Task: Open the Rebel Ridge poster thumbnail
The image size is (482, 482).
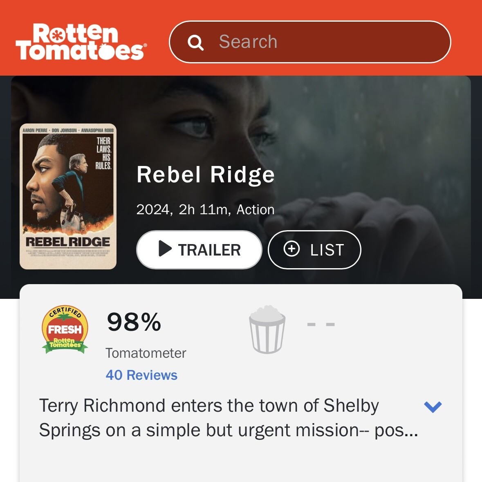Action: click(x=68, y=196)
